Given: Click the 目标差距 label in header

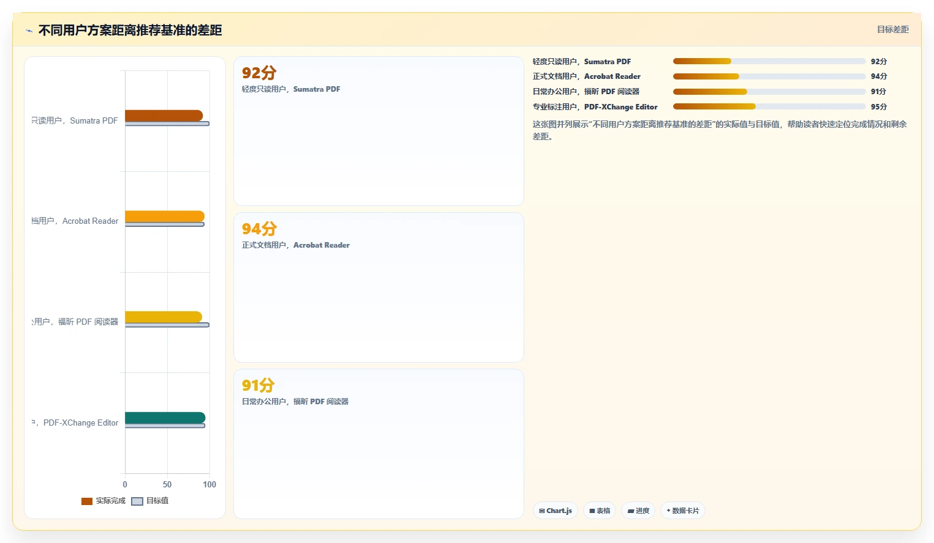Looking at the screenshot, I should (x=893, y=29).
